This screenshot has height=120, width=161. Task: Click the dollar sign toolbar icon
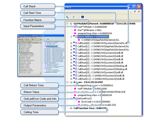point(74,17)
